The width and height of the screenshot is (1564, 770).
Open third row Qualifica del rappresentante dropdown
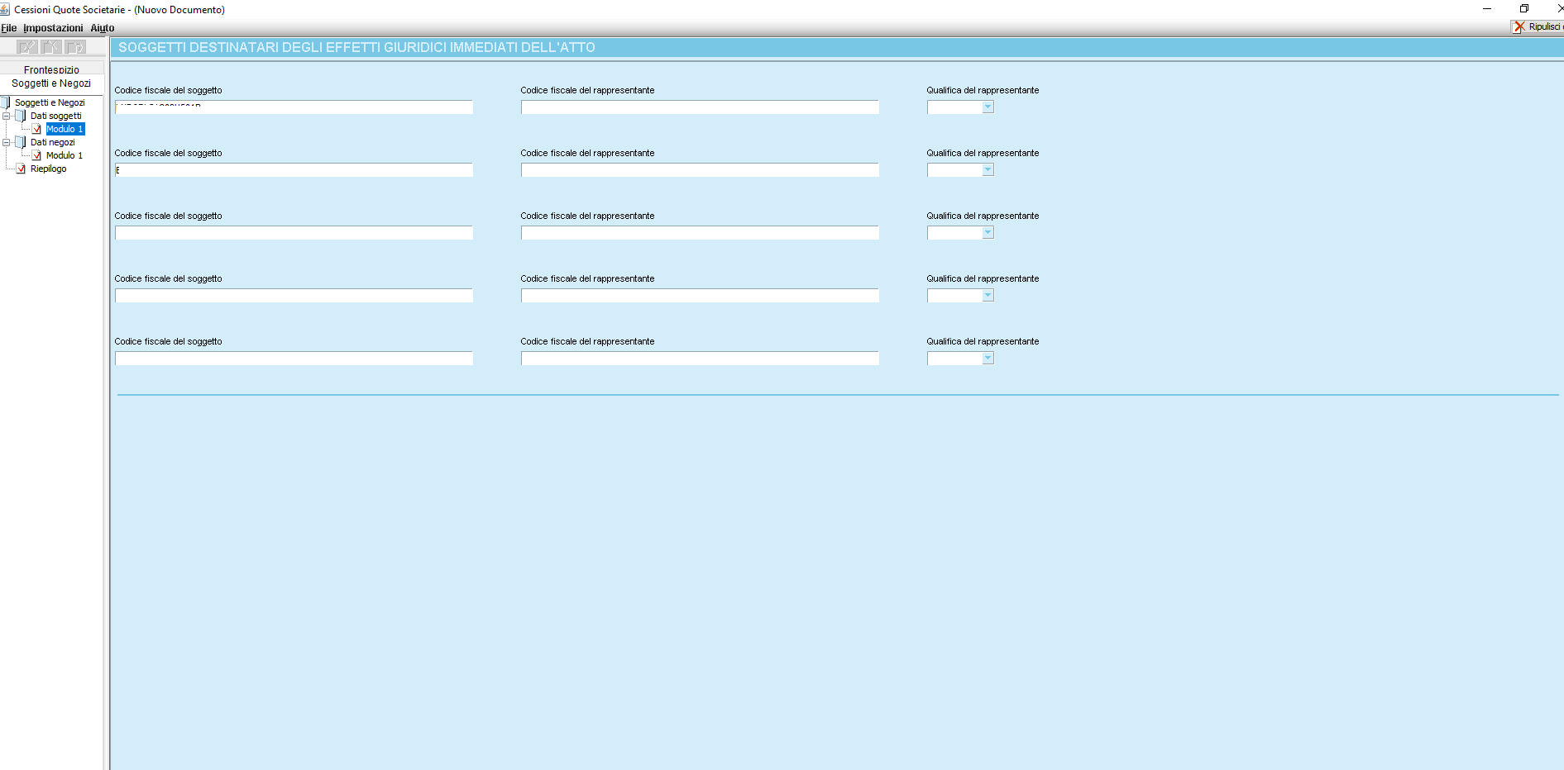[960, 233]
